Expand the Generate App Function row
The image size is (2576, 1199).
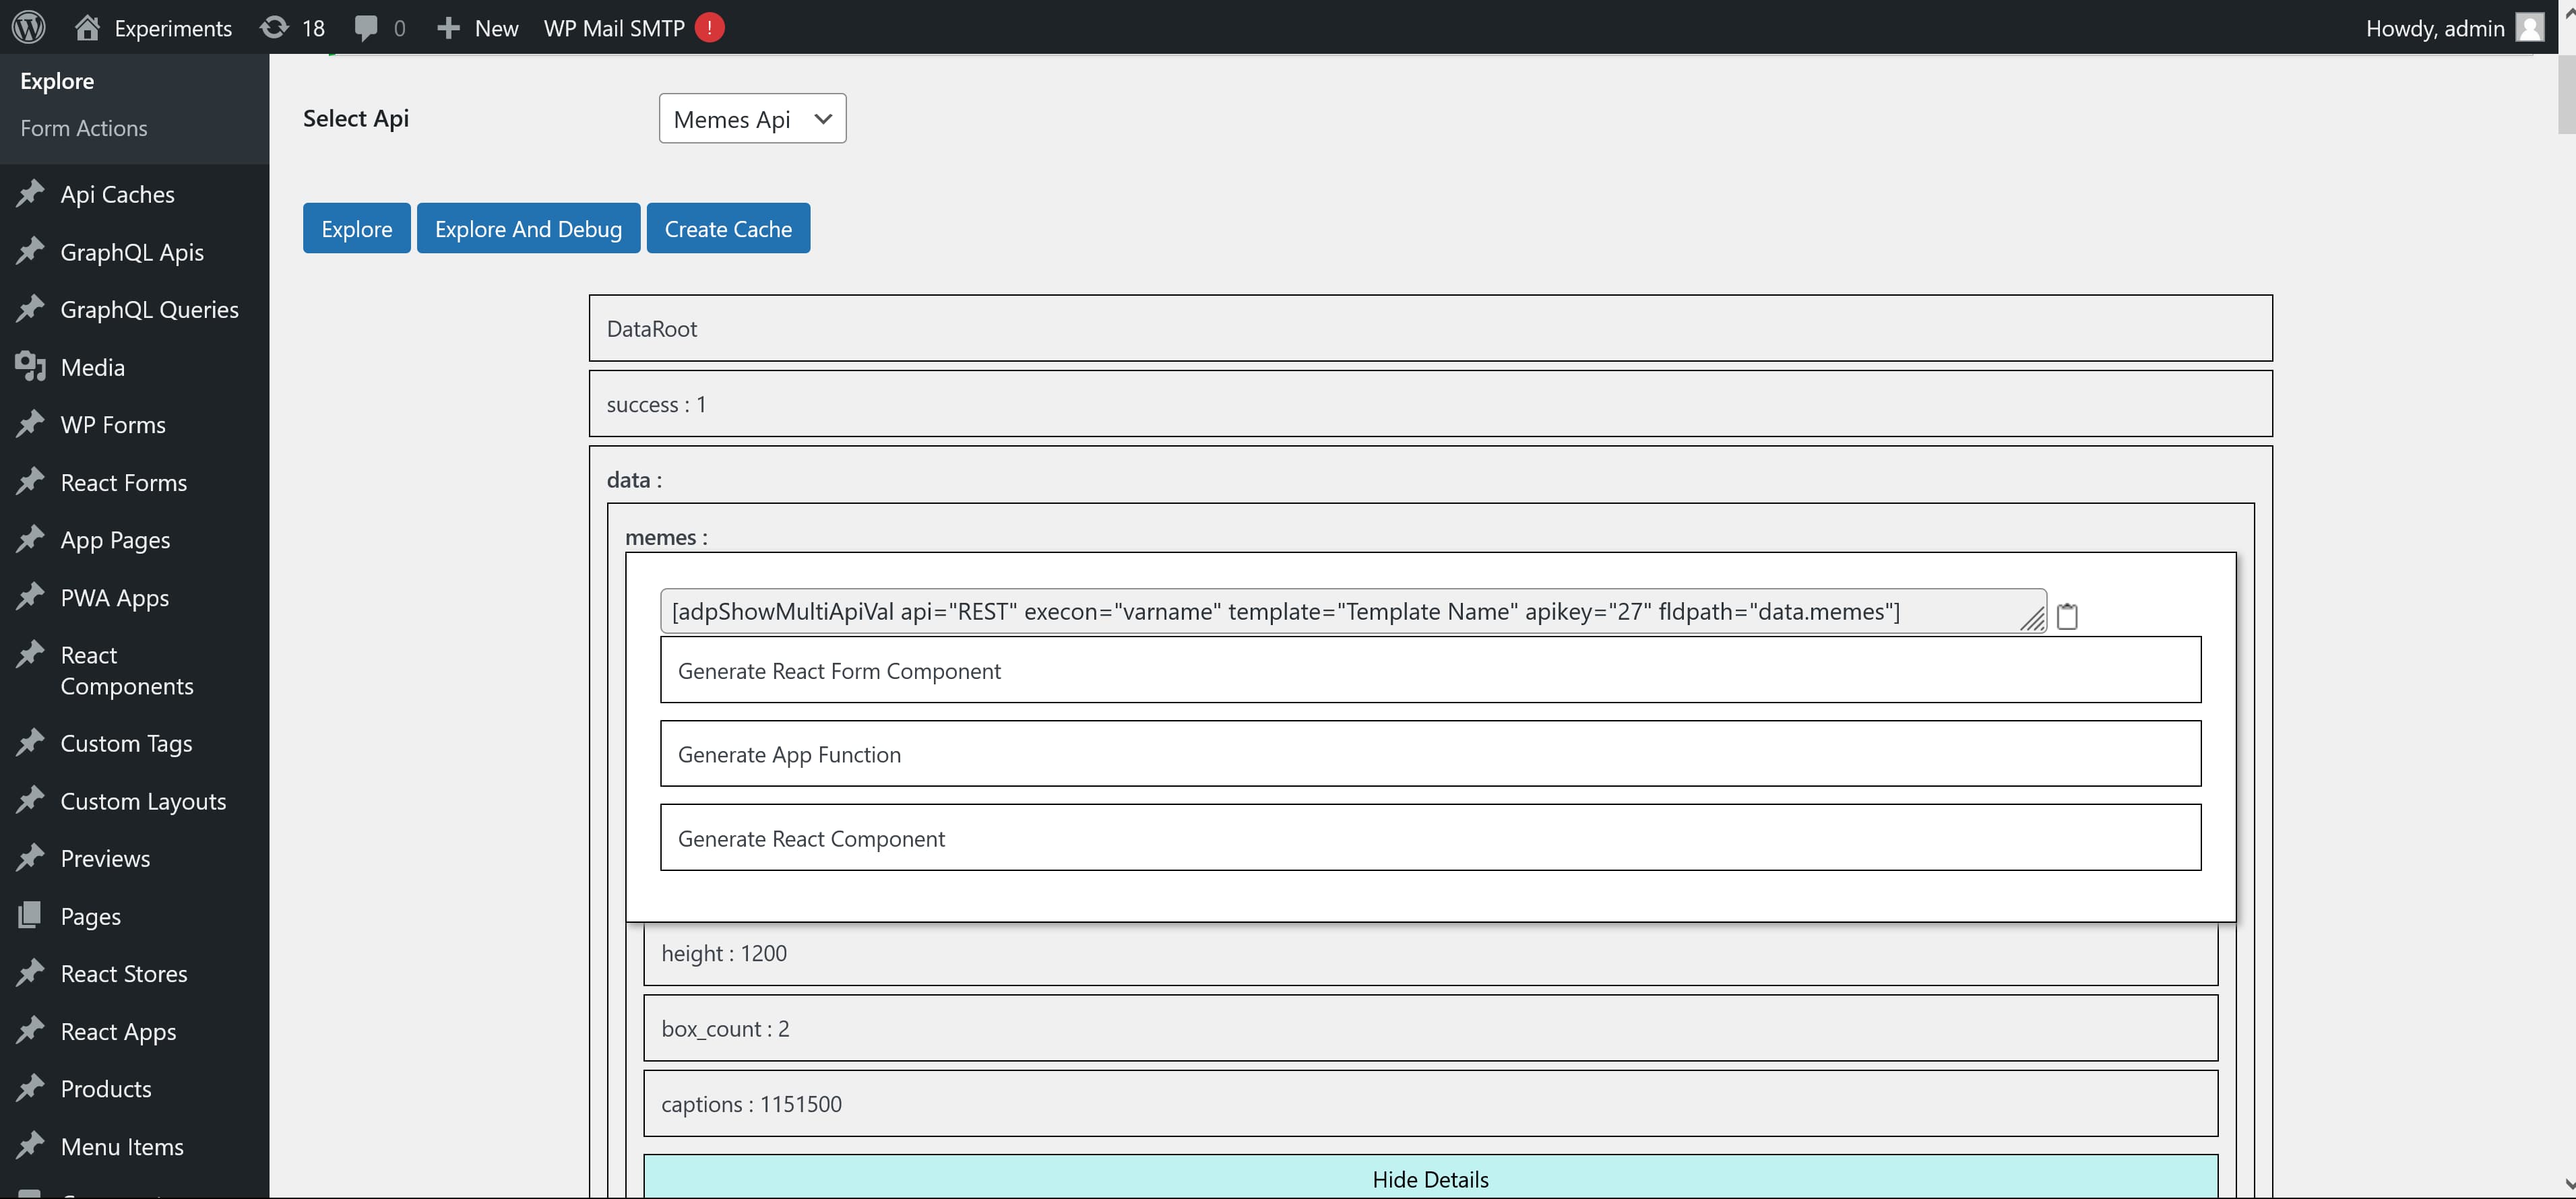[x=1430, y=754]
